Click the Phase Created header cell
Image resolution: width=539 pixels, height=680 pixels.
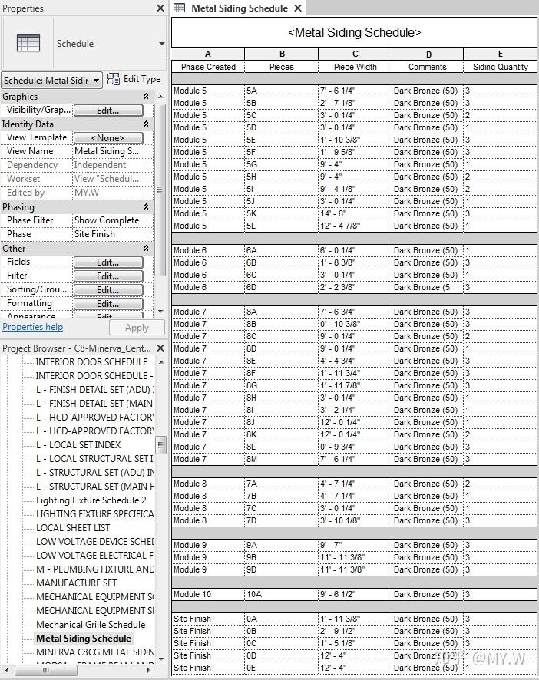208,67
